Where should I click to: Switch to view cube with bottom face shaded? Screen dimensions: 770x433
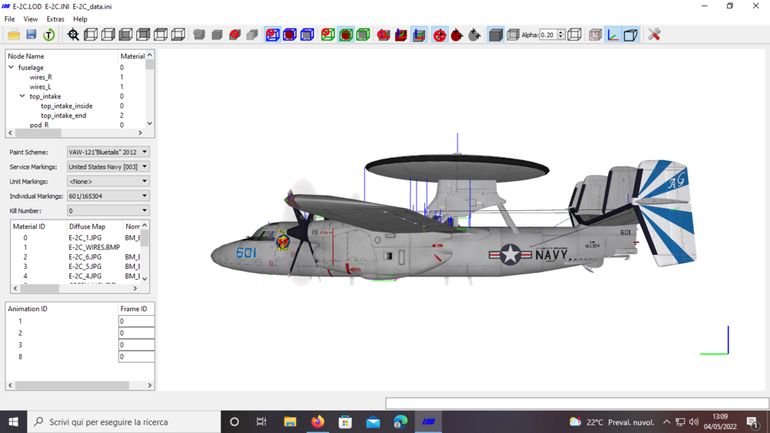click(x=178, y=35)
